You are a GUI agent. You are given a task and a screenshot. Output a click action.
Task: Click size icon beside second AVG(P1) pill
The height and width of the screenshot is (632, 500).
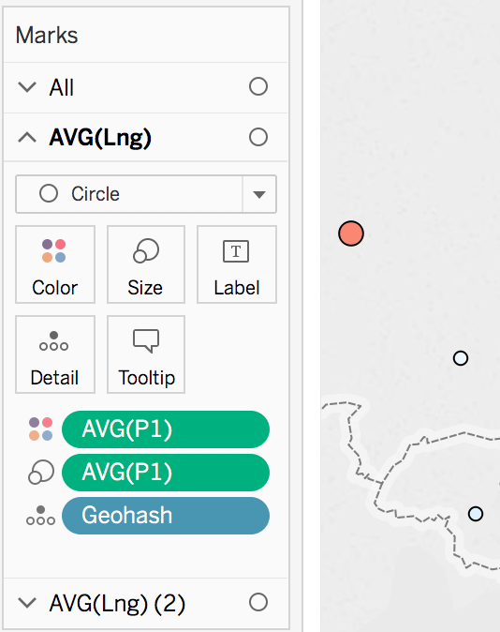pyautogui.click(x=40, y=472)
